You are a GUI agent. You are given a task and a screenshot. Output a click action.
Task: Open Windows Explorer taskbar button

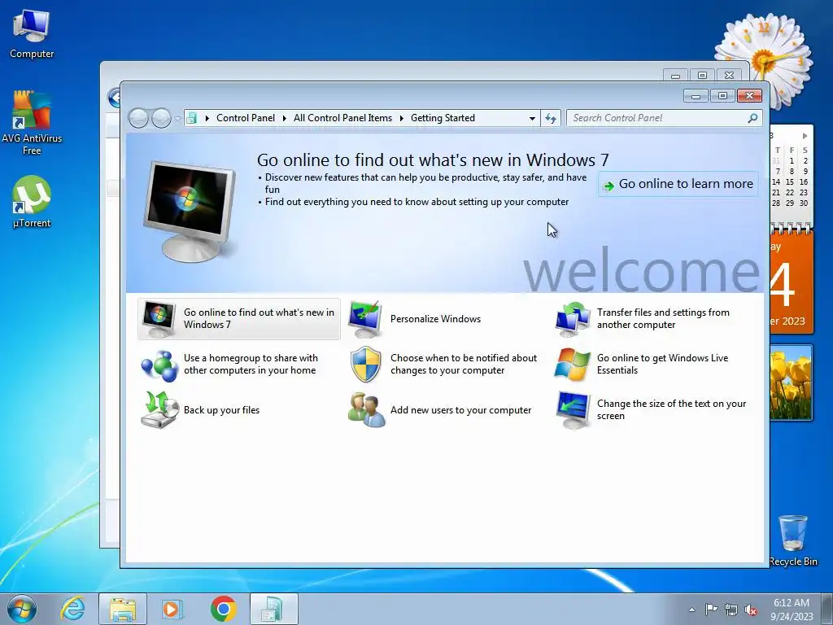(x=123, y=609)
